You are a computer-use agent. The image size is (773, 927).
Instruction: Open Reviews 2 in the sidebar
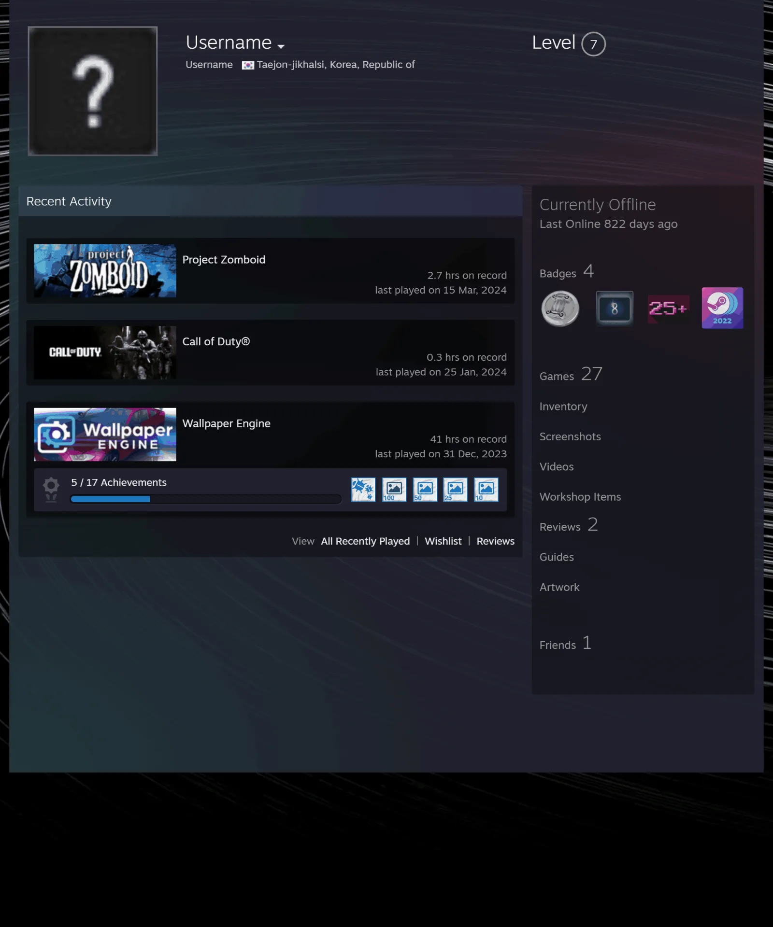(x=569, y=525)
